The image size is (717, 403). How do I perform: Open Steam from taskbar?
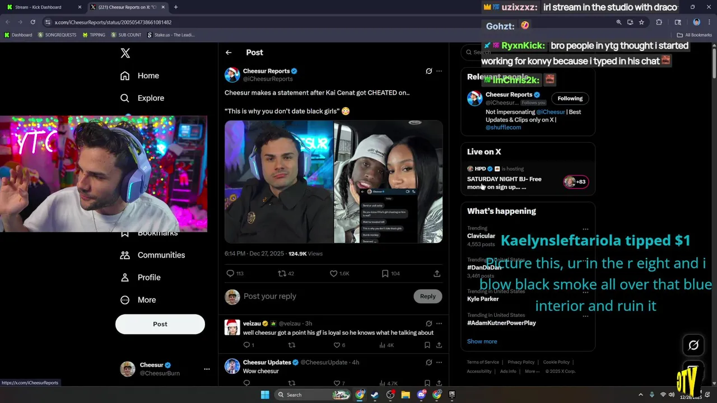pyautogui.click(x=375, y=395)
